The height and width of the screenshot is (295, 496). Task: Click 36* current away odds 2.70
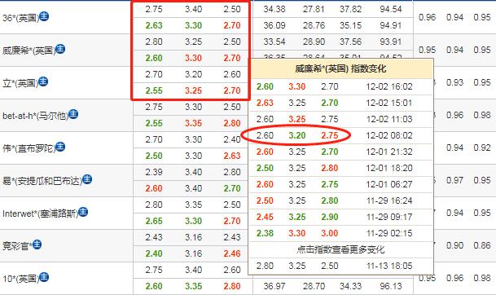click(232, 25)
